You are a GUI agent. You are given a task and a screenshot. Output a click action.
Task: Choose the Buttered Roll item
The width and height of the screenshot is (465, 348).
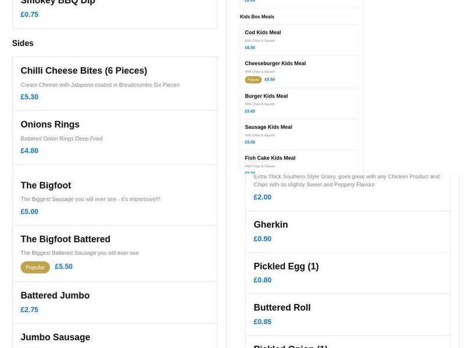[x=282, y=308]
